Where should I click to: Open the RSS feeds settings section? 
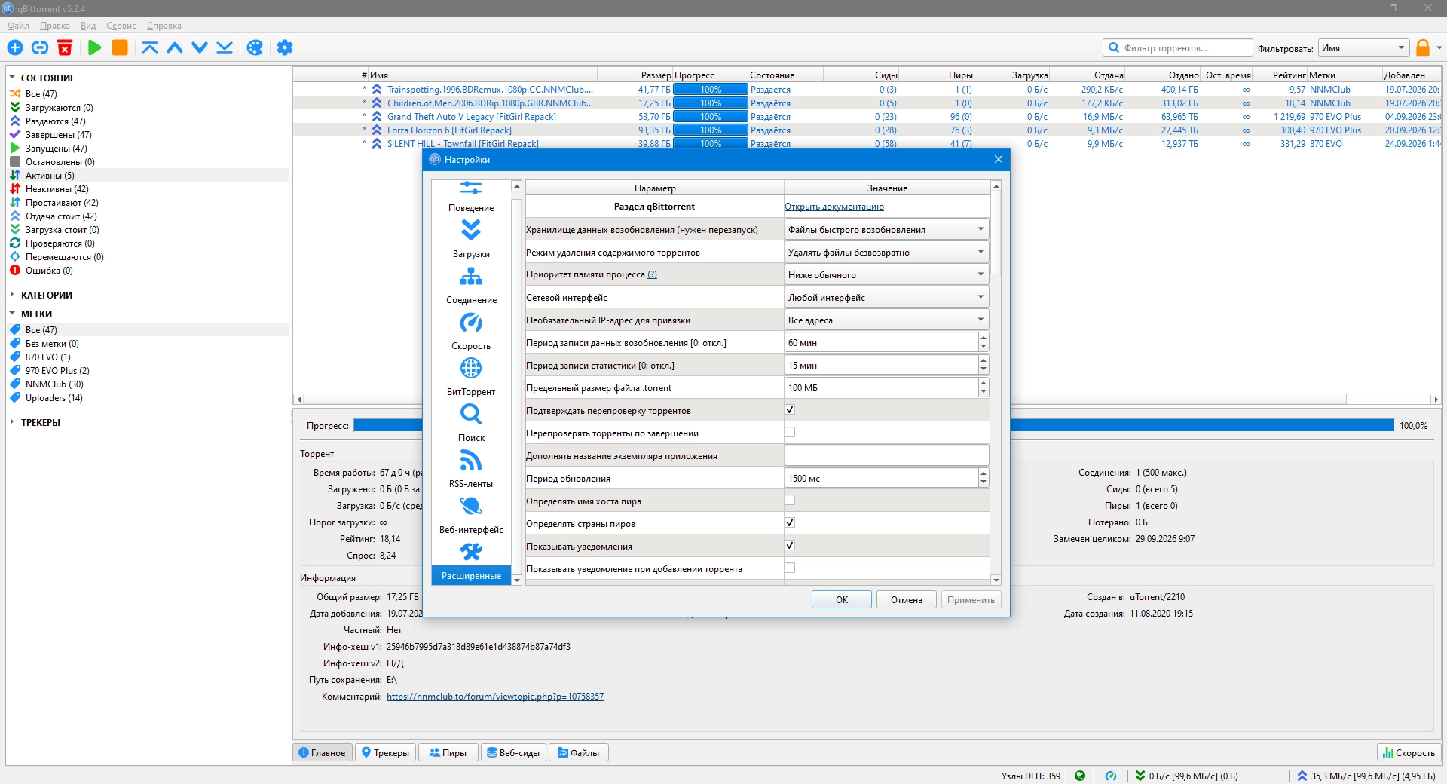click(471, 469)
